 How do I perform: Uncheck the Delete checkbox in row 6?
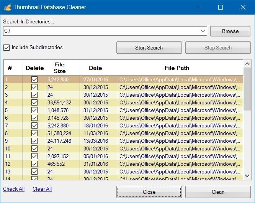pyautogui.click(x=34, y=118)
